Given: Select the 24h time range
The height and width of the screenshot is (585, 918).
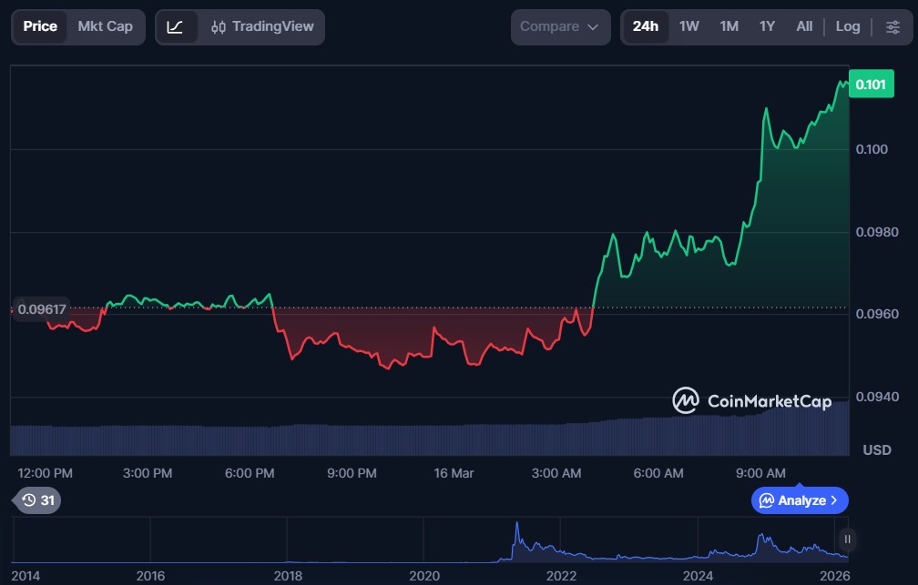Looking at the screenshot, I should [x=645, y=26].
